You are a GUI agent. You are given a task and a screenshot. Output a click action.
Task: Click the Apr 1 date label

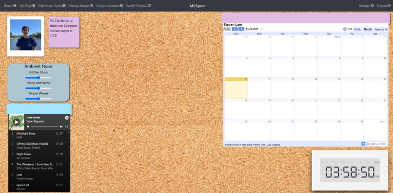[x=337, y=37]
